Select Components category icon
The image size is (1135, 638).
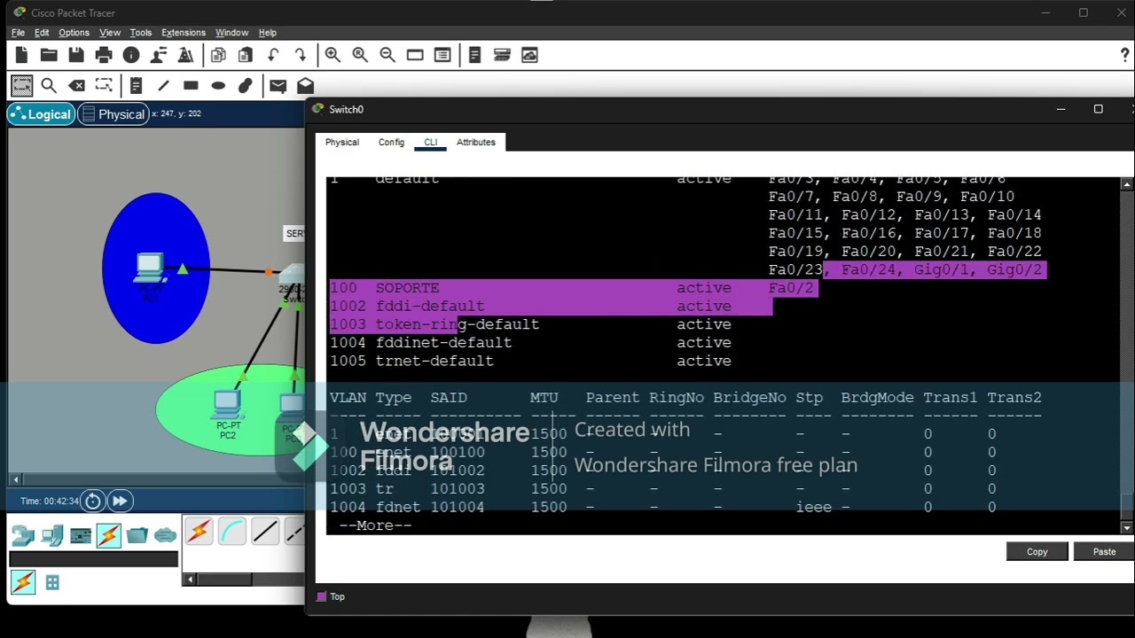click(x=81, y=534)
